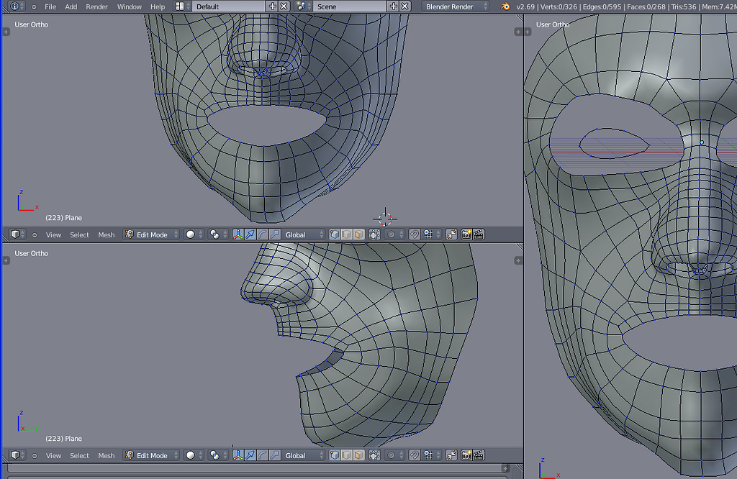Open snap element dropdown in front-view header

coord(431,234)
